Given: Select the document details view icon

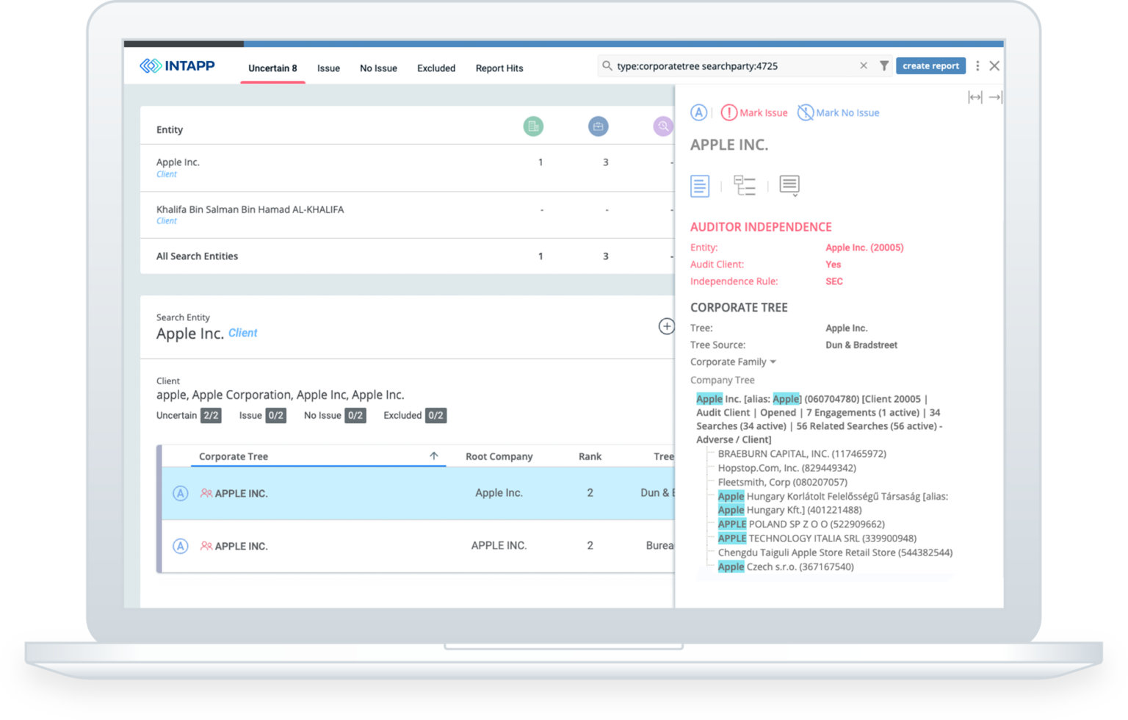Looking at the screenshot, I should tap(700, 186).
